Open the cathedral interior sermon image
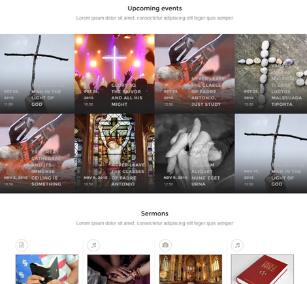Viewport: 307px width, 284px height. point(191,269)
